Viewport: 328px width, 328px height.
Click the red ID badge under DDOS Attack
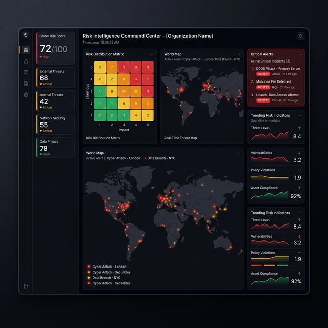tap(263, 74)
